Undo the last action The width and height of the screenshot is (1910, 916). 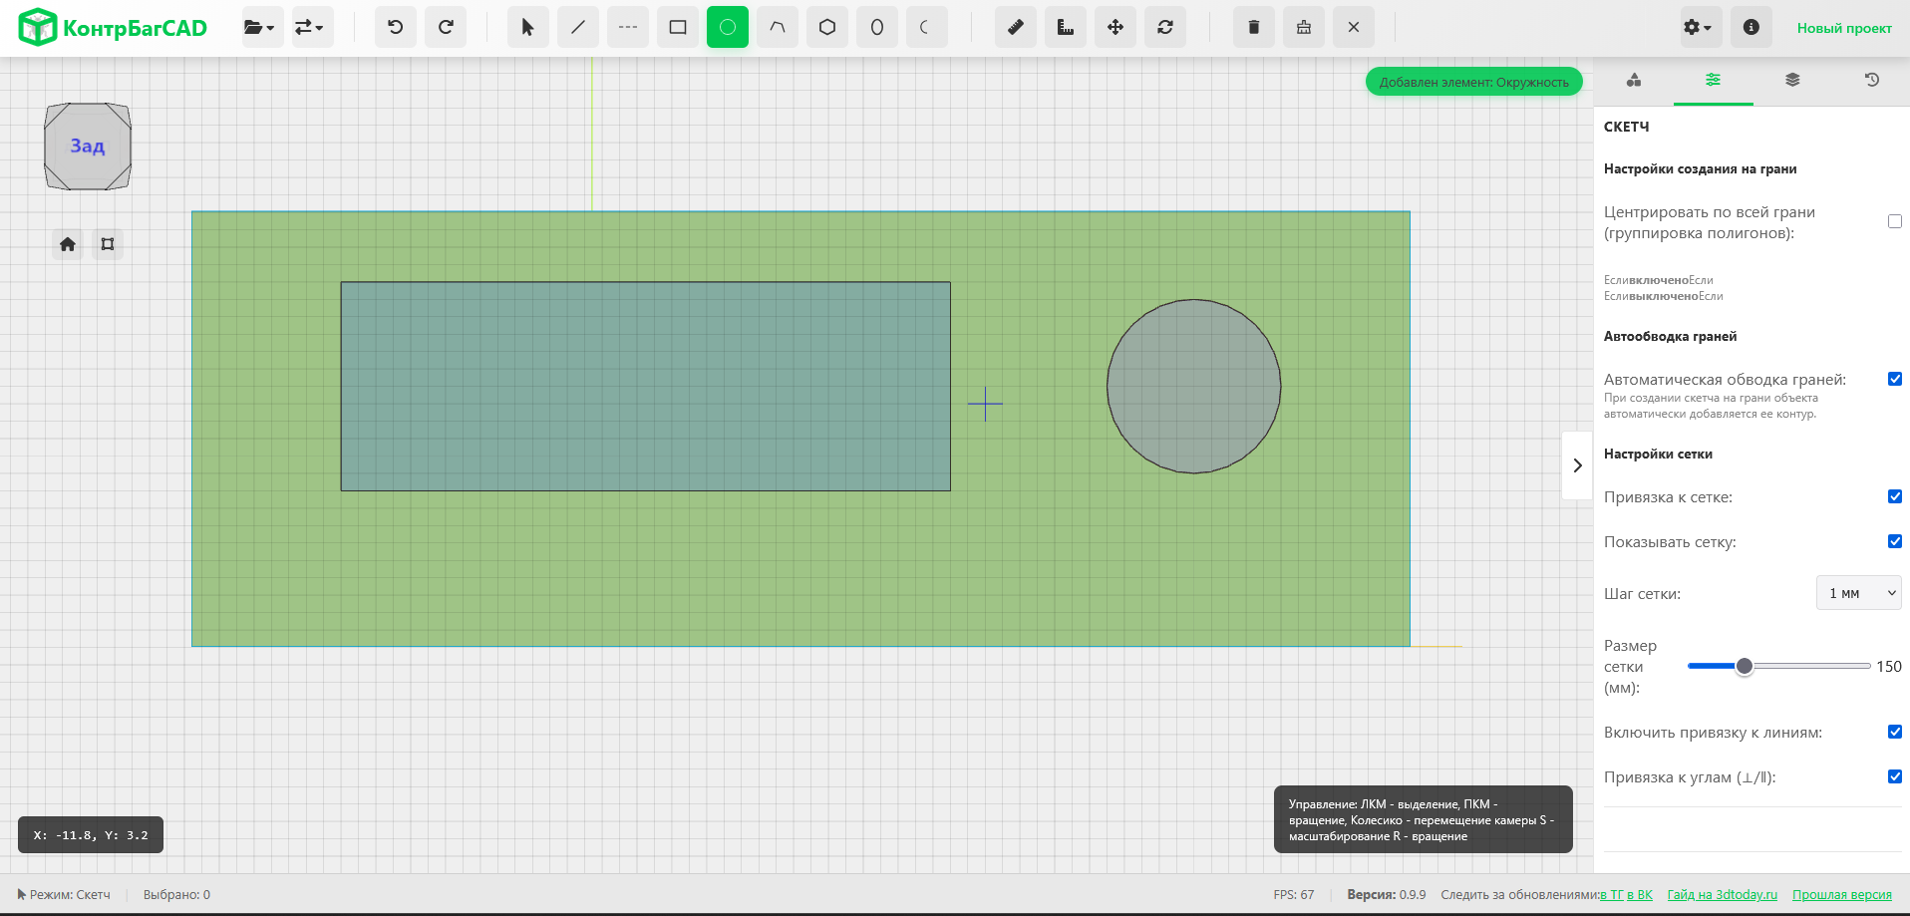click(396, 28)
